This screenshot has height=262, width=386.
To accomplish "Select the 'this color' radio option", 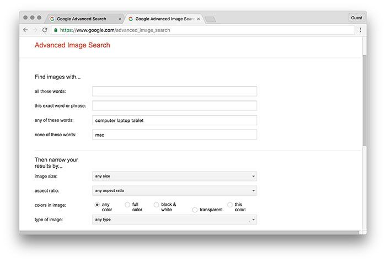I will [230, 205].
